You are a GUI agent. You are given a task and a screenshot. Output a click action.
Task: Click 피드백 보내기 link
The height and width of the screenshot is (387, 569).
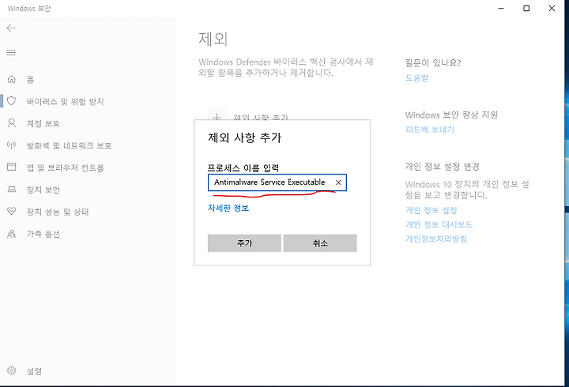pos(430,130)
